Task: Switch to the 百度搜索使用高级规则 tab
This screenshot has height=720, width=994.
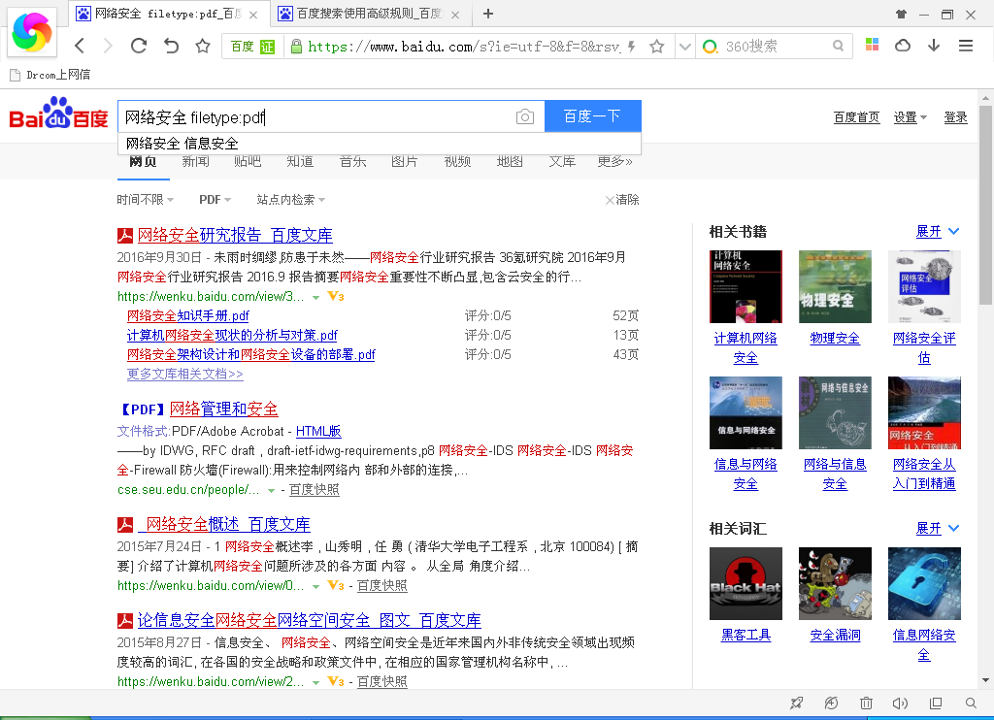Action: tap(368, 14)
